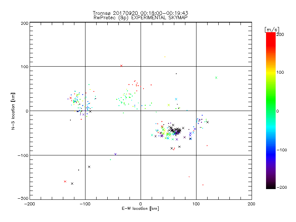Click the '[m/s]' colorbar unit label
This screenshot has width=296, height=222.
click(272, 30)
